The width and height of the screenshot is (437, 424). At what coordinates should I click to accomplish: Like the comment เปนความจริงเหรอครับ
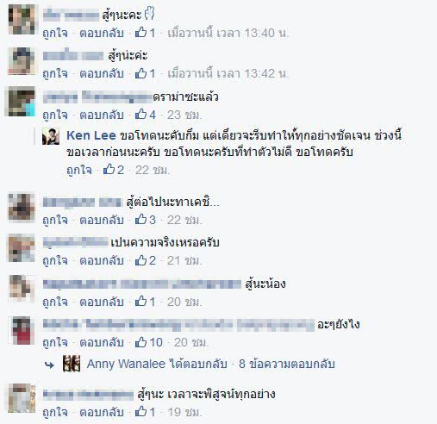coord(55,260)
